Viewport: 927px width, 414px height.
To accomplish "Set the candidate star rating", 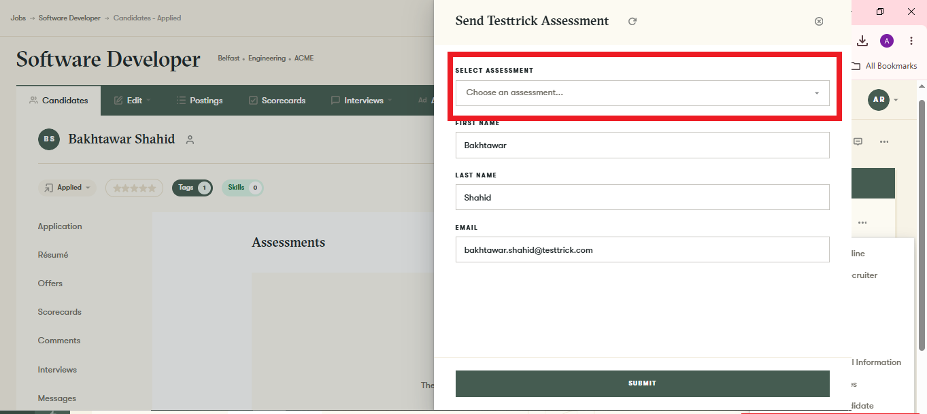I will [x=134, y=188].
